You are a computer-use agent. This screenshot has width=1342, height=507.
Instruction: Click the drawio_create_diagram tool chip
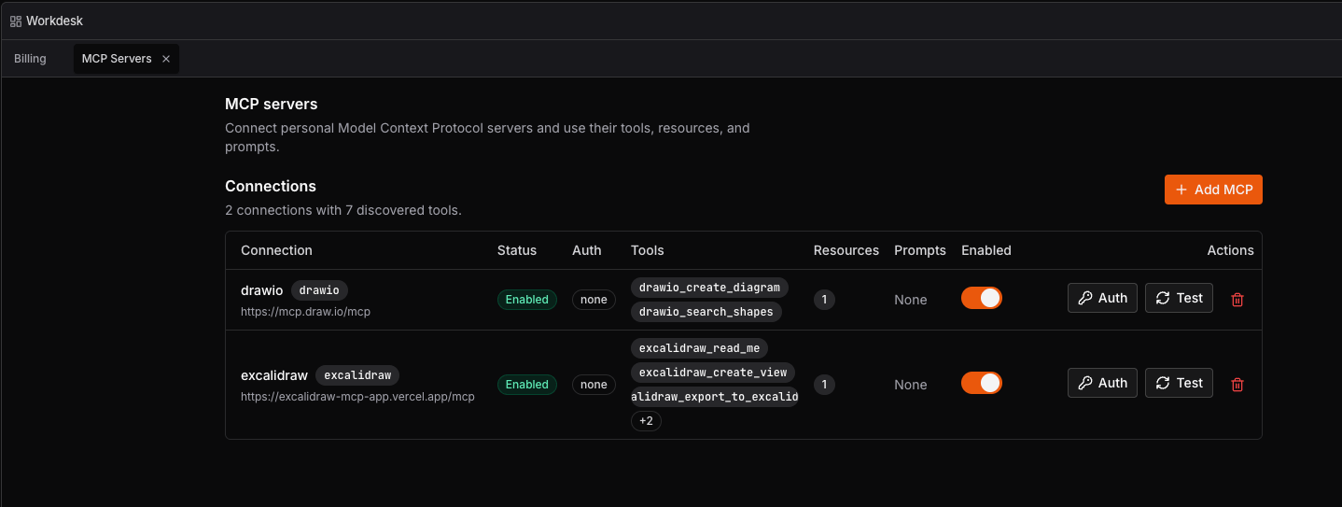[709, 288]
